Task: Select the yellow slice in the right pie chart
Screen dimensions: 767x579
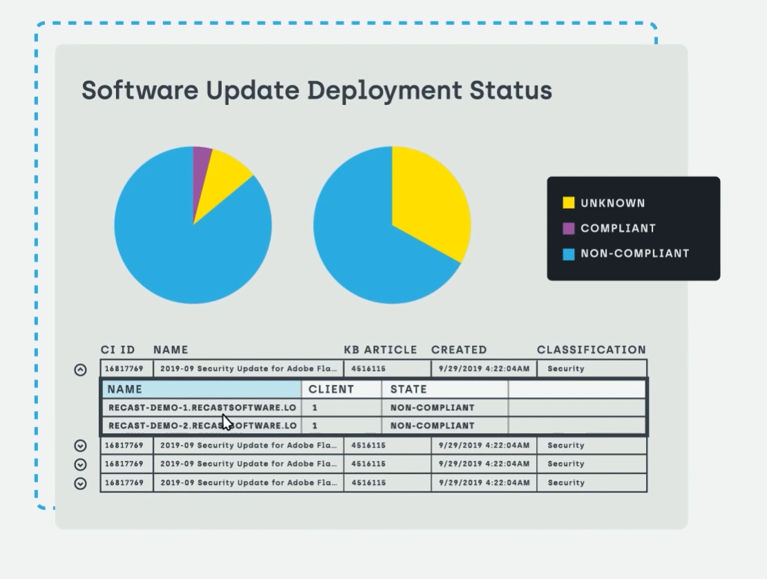Action: click(x=428, y=200)
